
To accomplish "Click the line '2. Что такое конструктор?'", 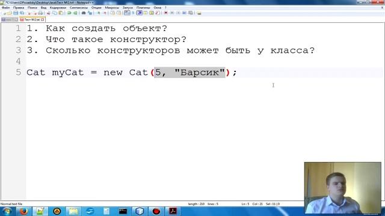I will pos(106,40).
